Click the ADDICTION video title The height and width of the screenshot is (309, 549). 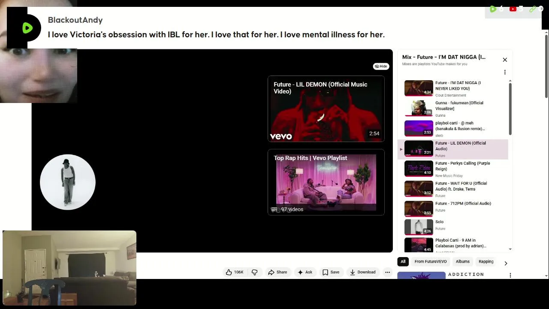pyautogui.click(x=466, y=274)
